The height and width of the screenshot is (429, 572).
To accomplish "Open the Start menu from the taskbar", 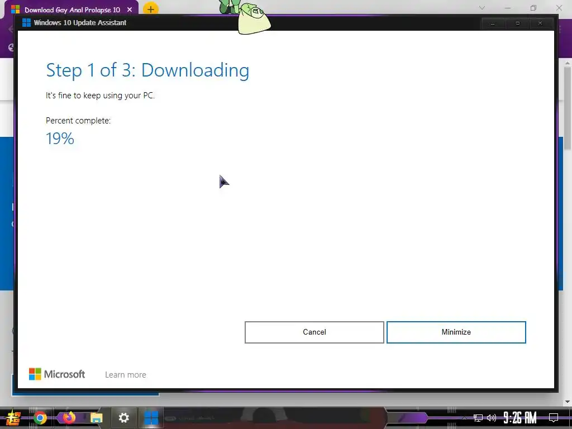I will click(13, 418).
